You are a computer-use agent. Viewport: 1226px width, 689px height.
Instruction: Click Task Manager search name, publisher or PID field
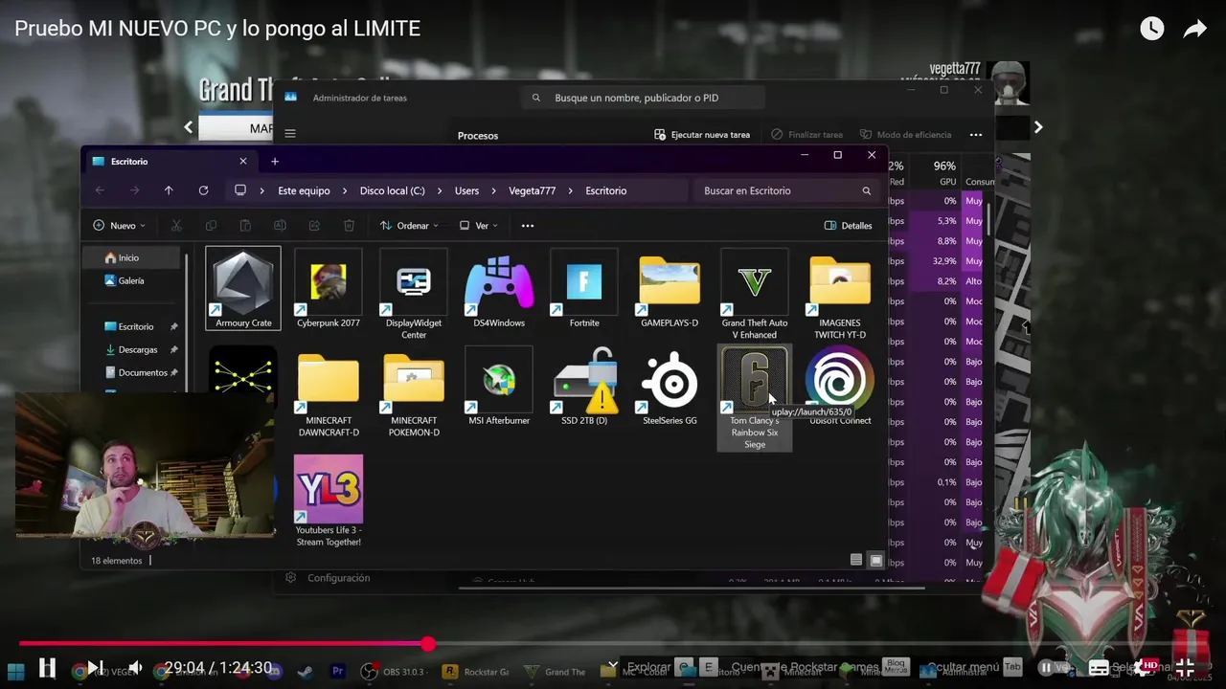643,98
